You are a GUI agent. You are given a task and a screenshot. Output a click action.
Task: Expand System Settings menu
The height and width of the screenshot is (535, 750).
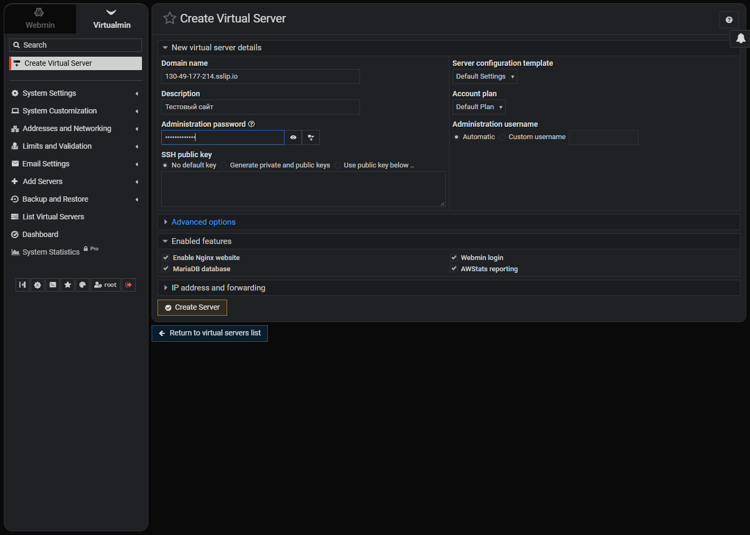[76, 93]
